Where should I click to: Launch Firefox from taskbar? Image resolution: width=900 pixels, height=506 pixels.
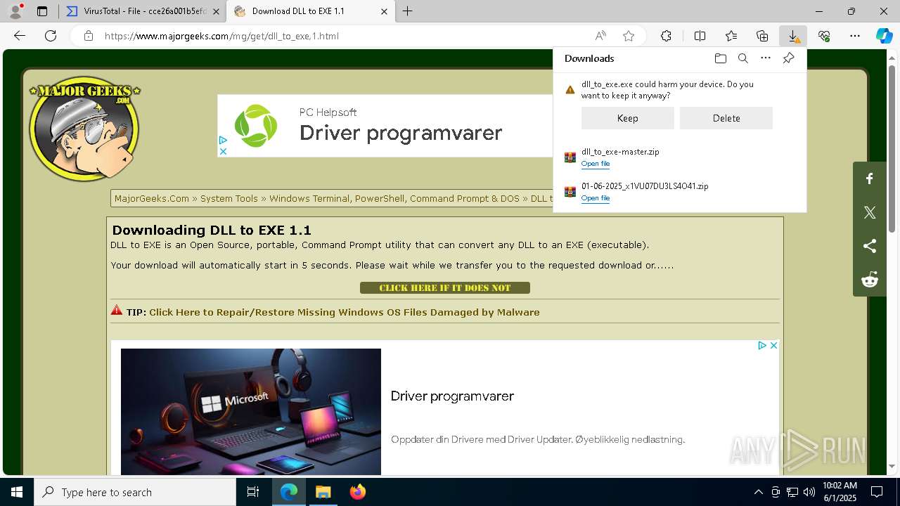pyautogui.click(x=357, y=492)
